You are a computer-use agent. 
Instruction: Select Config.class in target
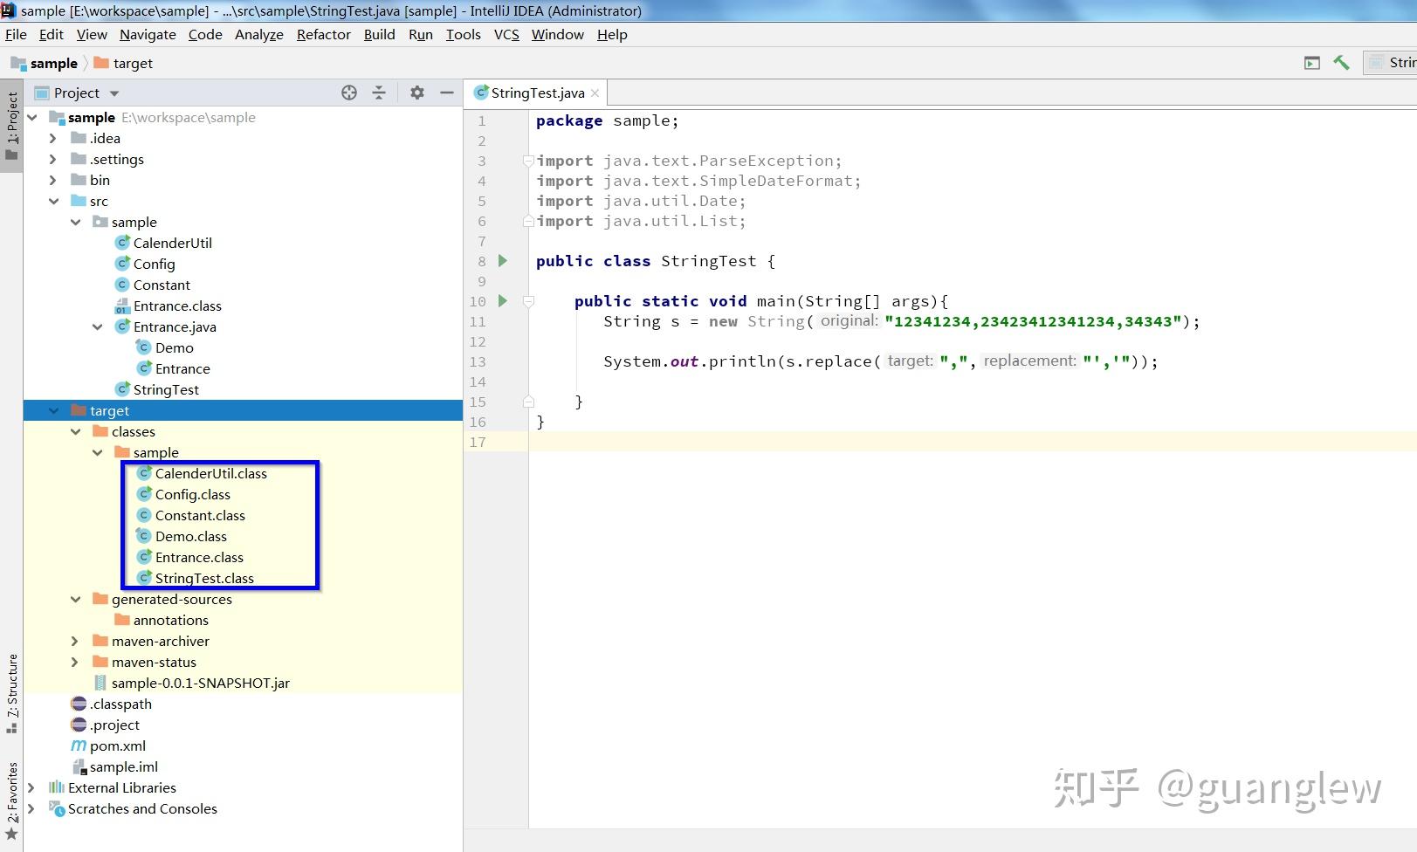[192, 494]
